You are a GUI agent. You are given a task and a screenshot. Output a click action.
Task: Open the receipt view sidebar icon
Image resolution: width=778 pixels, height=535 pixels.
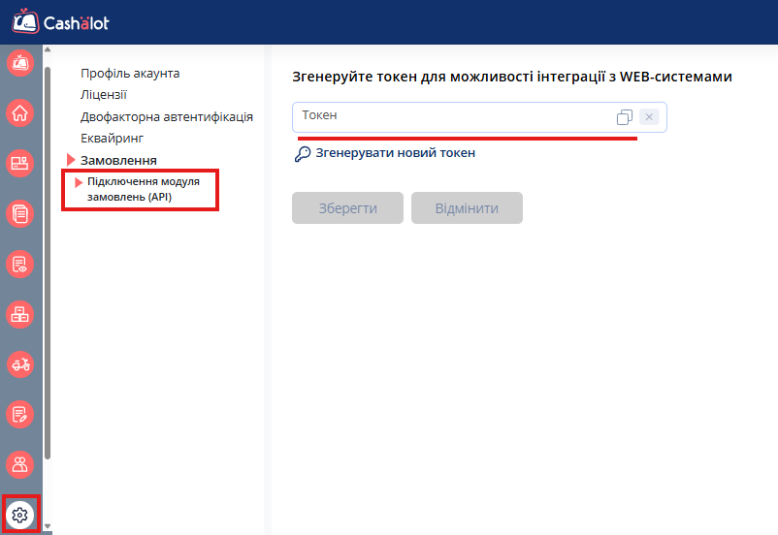(x=19, y=265)
